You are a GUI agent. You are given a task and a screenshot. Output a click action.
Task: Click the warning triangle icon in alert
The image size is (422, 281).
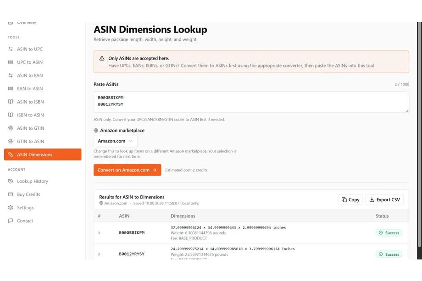[x=102, y=58]
